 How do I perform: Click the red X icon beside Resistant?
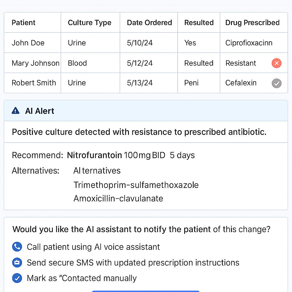[276, 63]
